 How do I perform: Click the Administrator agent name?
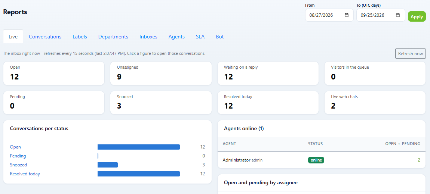tap(237, 160)
